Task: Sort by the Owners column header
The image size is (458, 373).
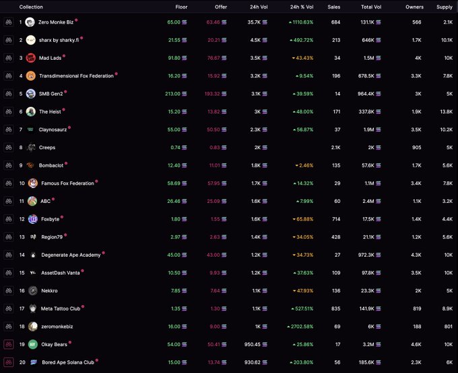Action: click(x=414, y=7)
